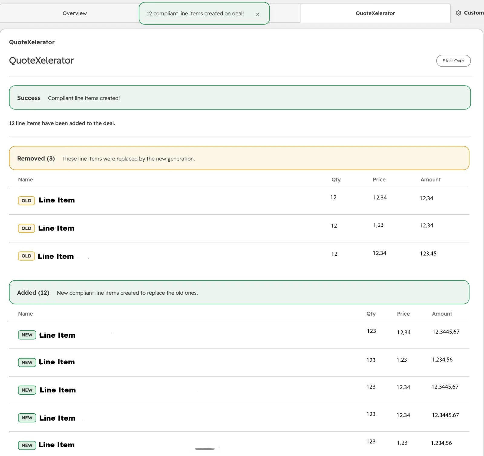
Task: Click the NEW badge on the third added row
Action: (27, 390)
